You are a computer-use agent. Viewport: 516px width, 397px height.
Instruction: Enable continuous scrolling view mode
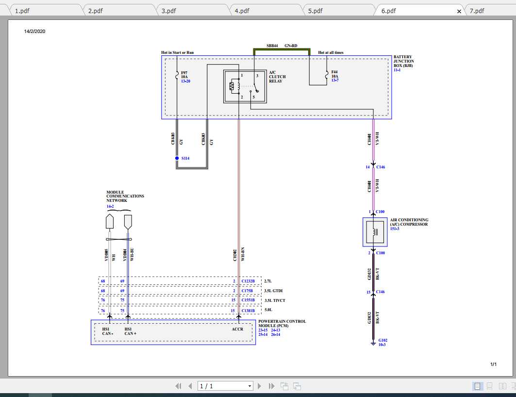(489, 386)
